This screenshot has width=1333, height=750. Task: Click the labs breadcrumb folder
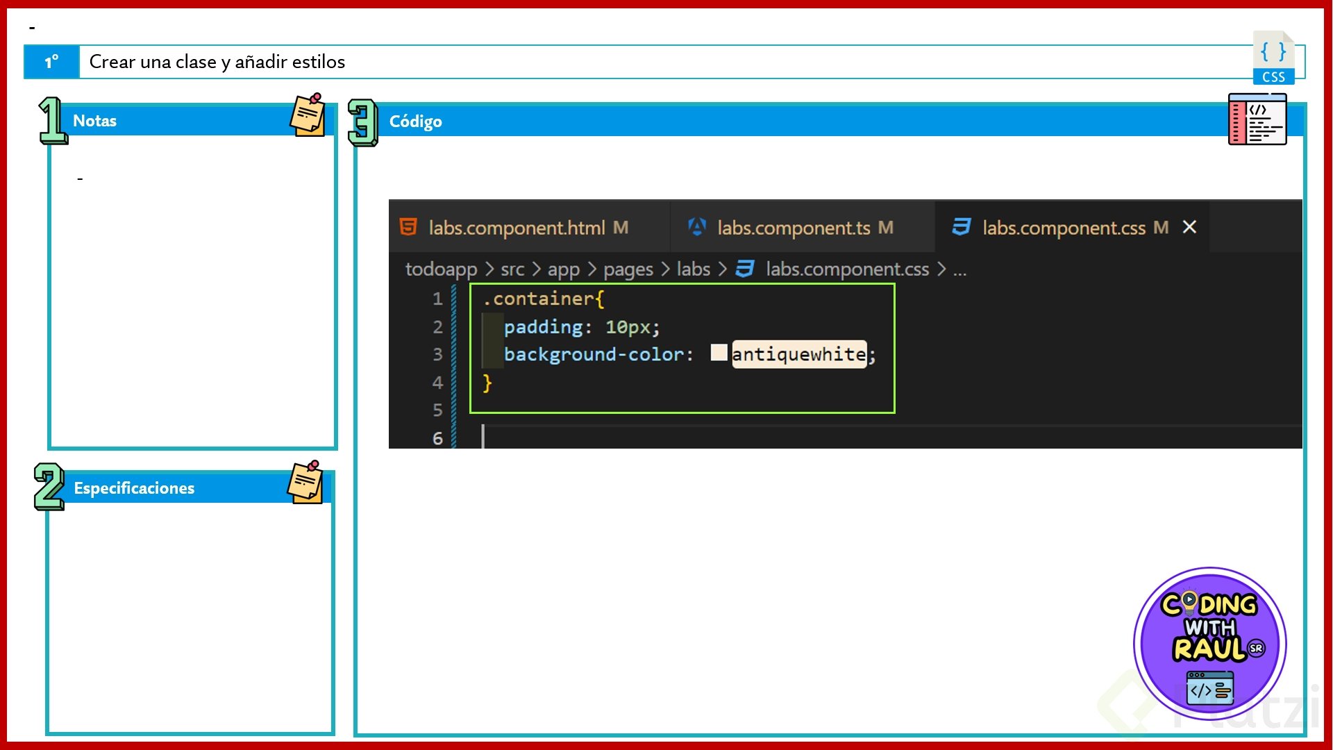pyautogui.click(x=693, y=269)
